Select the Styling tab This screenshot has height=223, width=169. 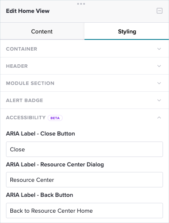coord(127,31)
